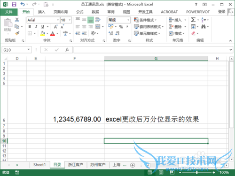
Task: Click the Sign in link
Action: [222, 12]
